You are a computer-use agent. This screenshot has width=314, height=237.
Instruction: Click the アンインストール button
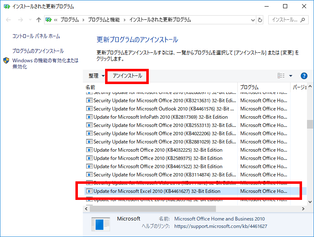(x=127, y=76)
